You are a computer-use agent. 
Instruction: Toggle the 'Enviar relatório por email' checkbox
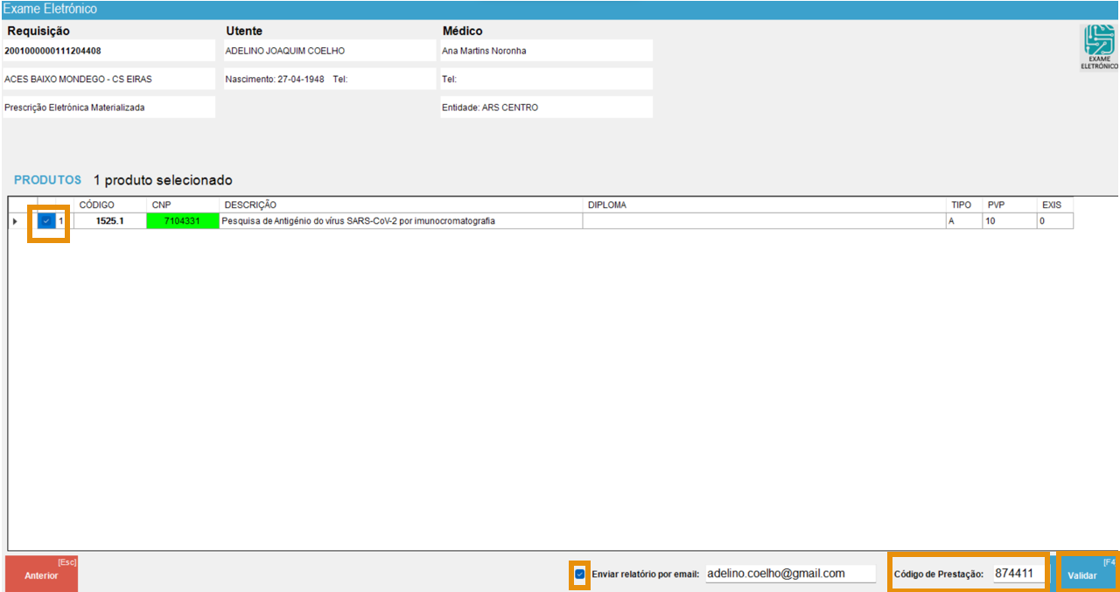click(579, 575)
